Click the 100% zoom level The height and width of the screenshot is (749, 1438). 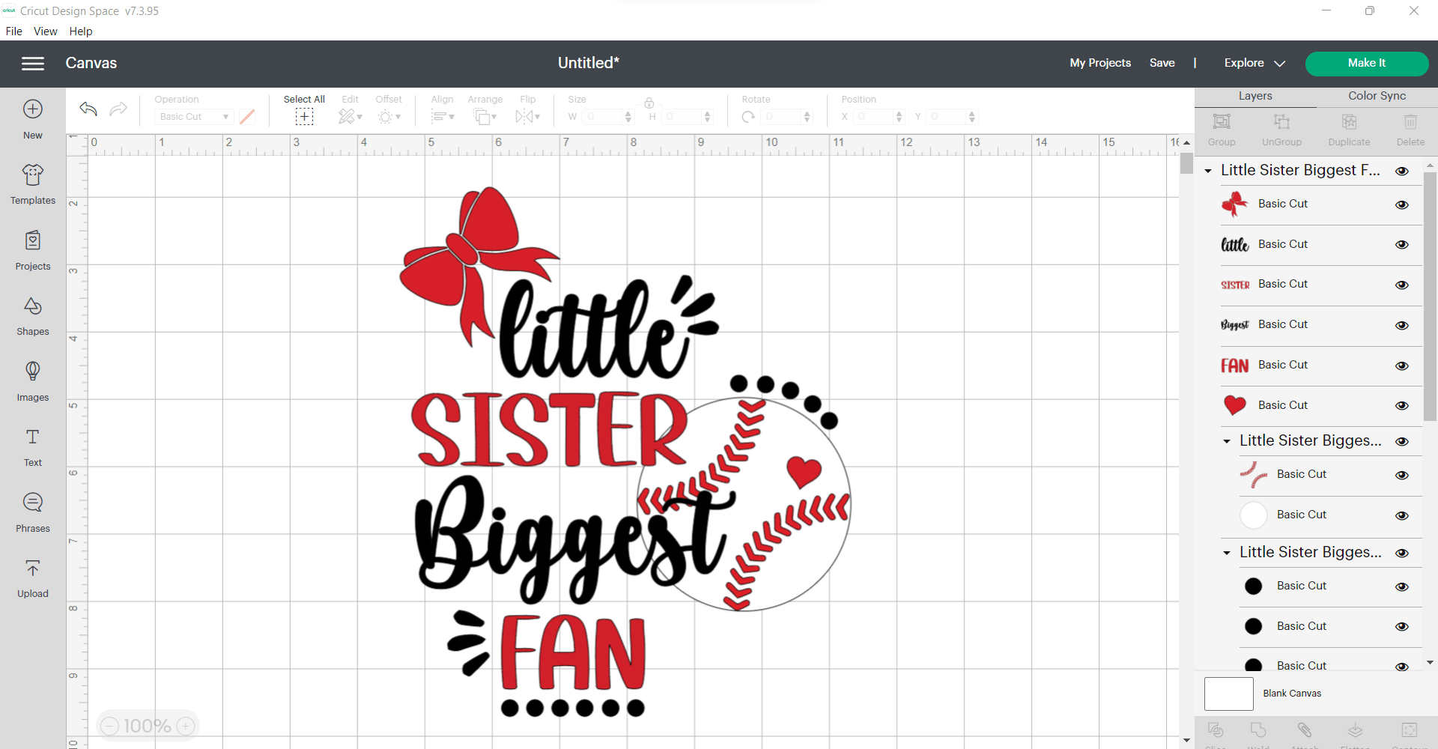click(x=148, y=726)
